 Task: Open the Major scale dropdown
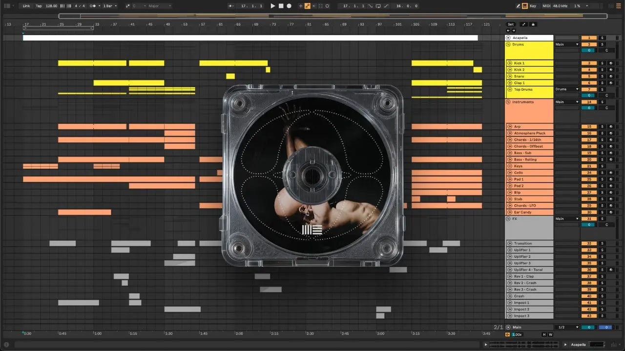click(160, 6)
